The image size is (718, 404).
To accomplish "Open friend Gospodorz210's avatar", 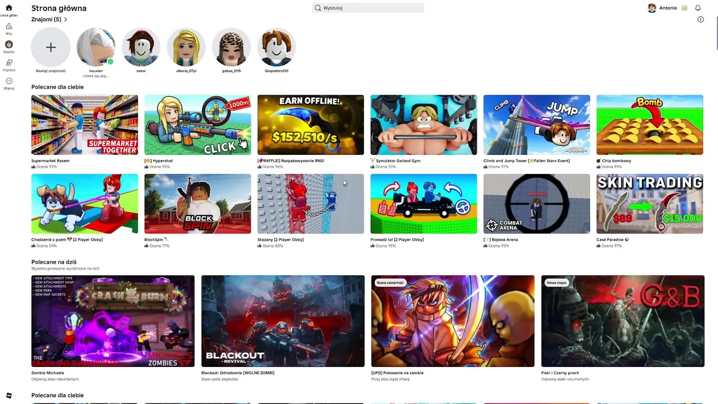I will [x=277, y=47].
